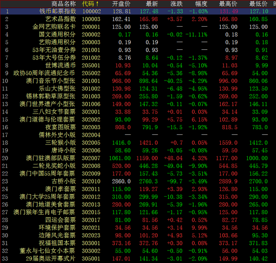Click the 最高价 column header
Screen dimensions: 276x263
click(228, 4)
